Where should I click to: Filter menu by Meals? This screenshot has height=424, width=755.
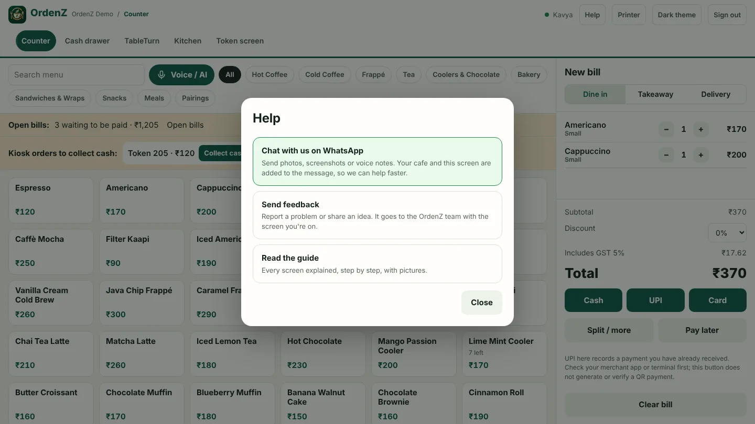coord(154,98)
